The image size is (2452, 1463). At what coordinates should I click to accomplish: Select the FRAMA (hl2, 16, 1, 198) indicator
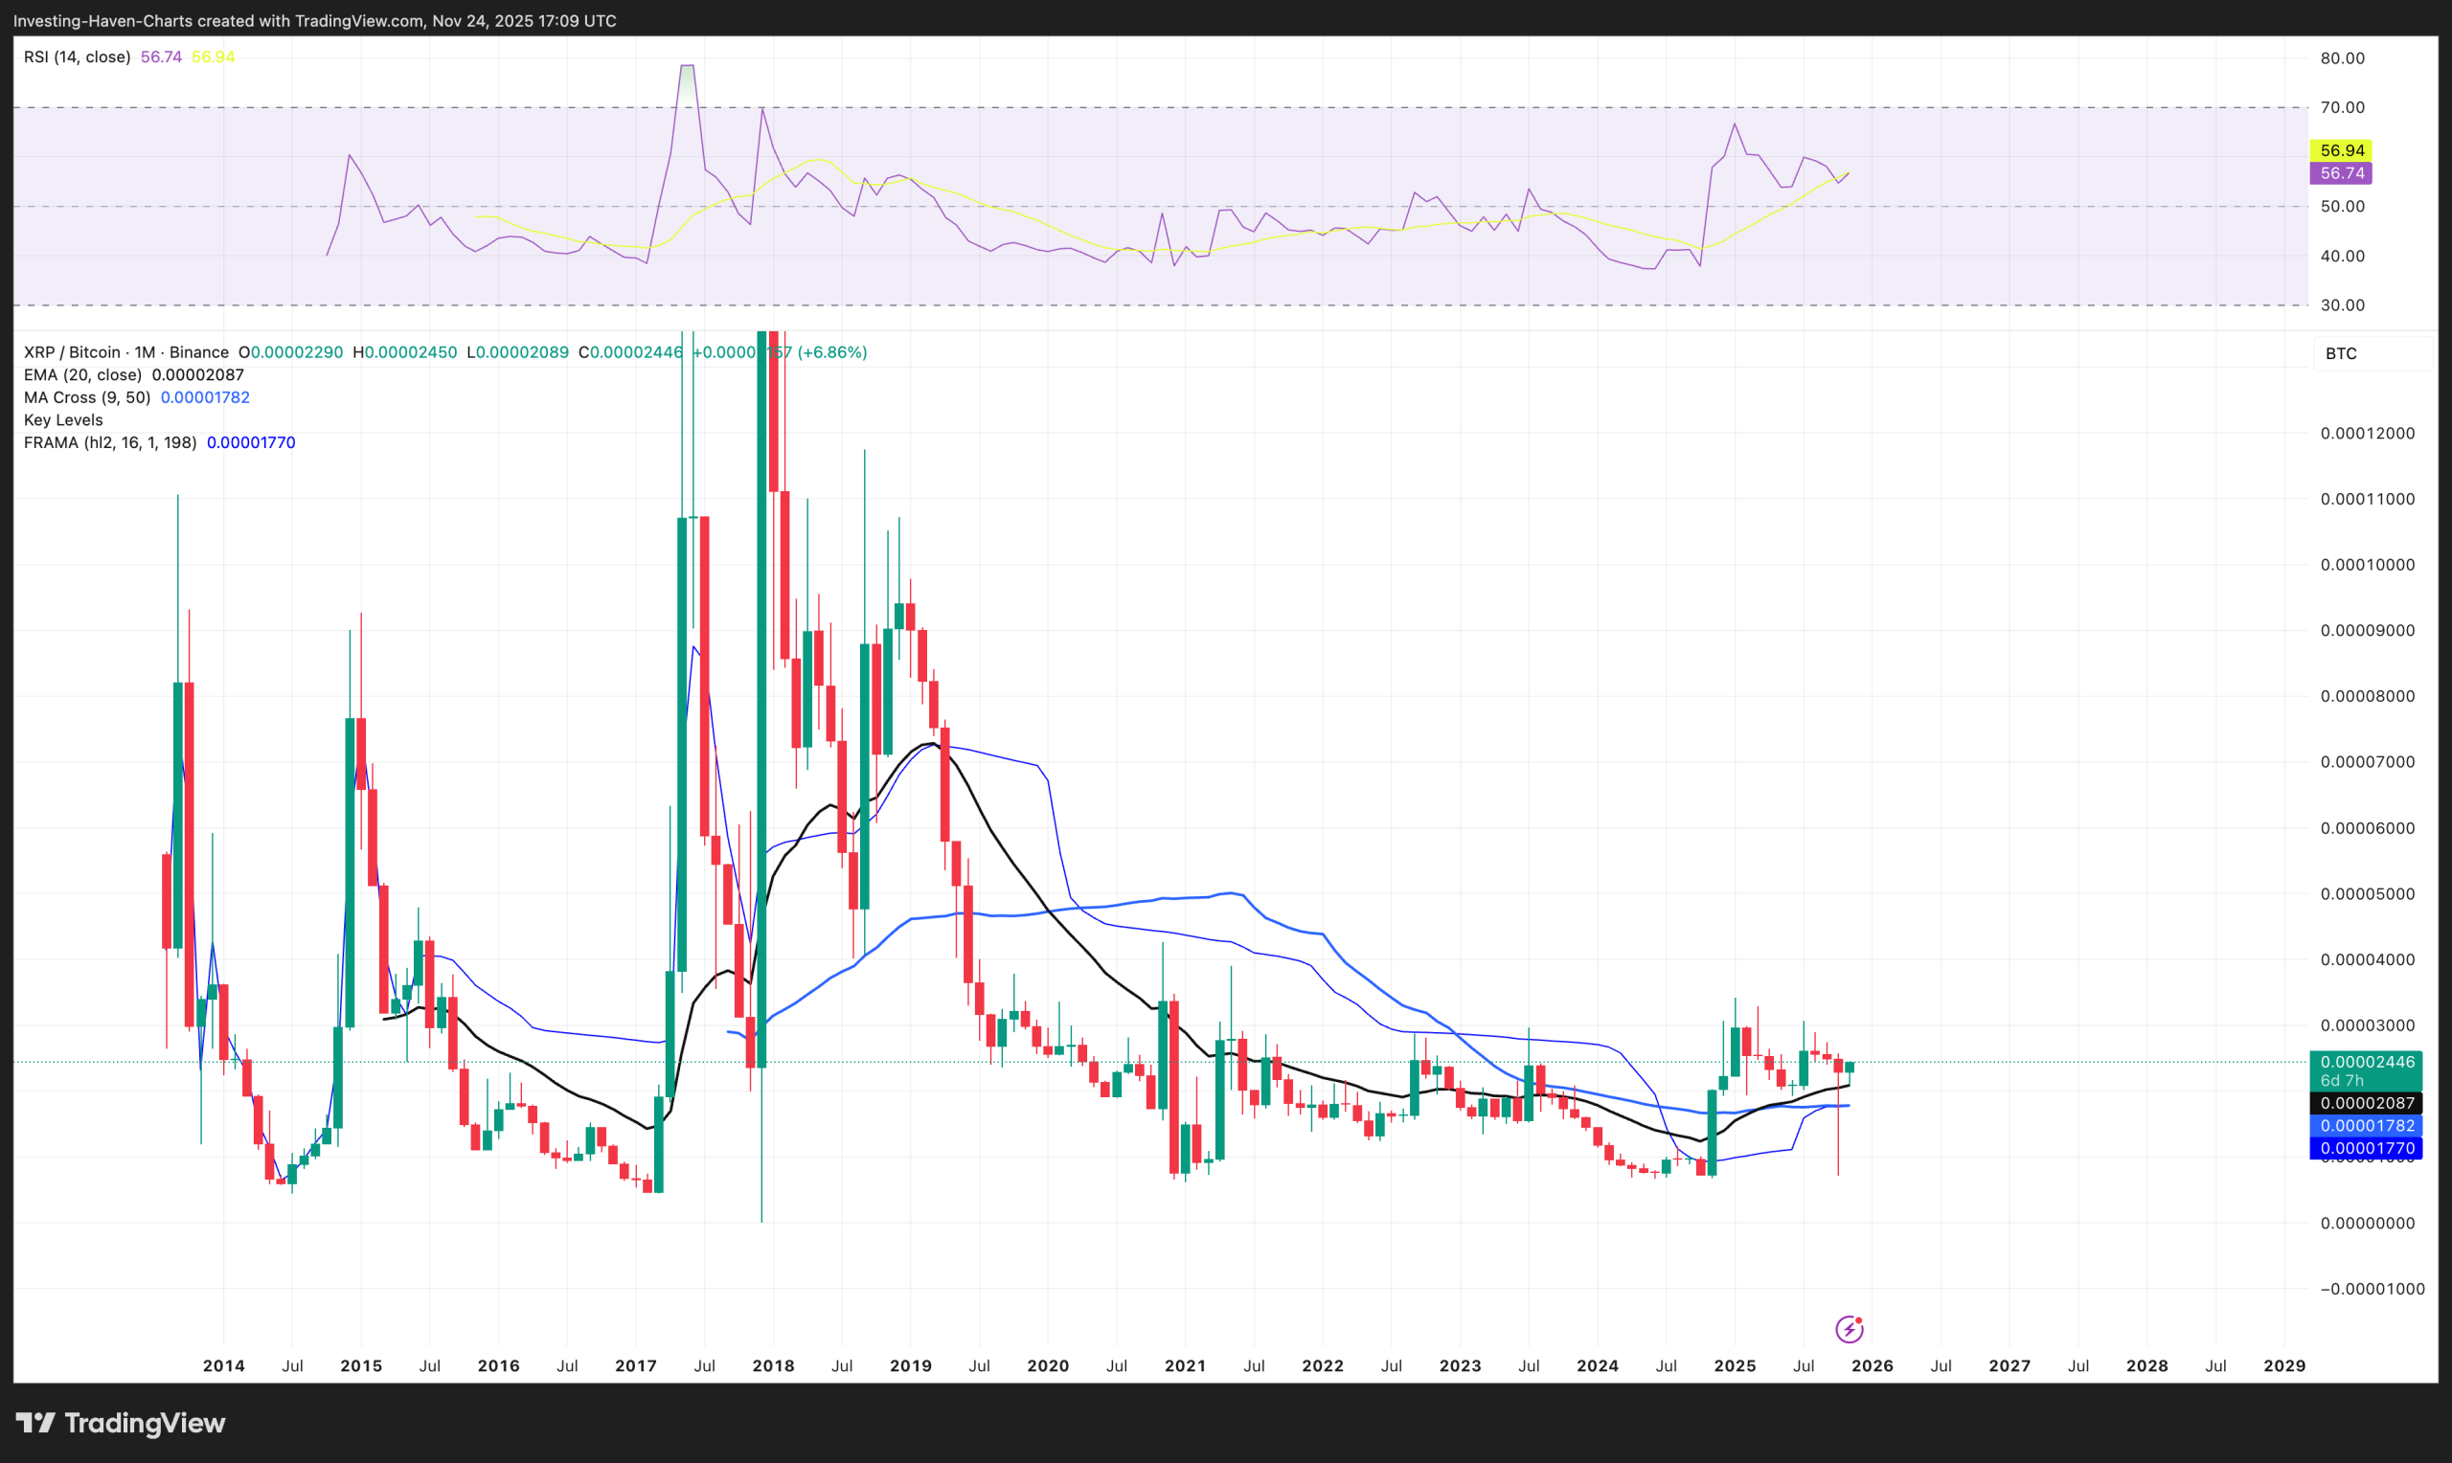click(x=108, y=442)
